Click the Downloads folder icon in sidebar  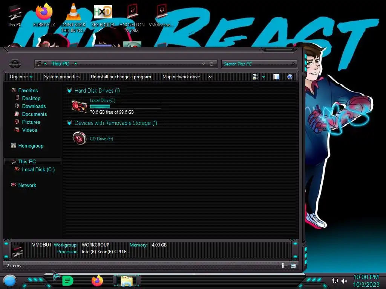(x=17, y=106)
